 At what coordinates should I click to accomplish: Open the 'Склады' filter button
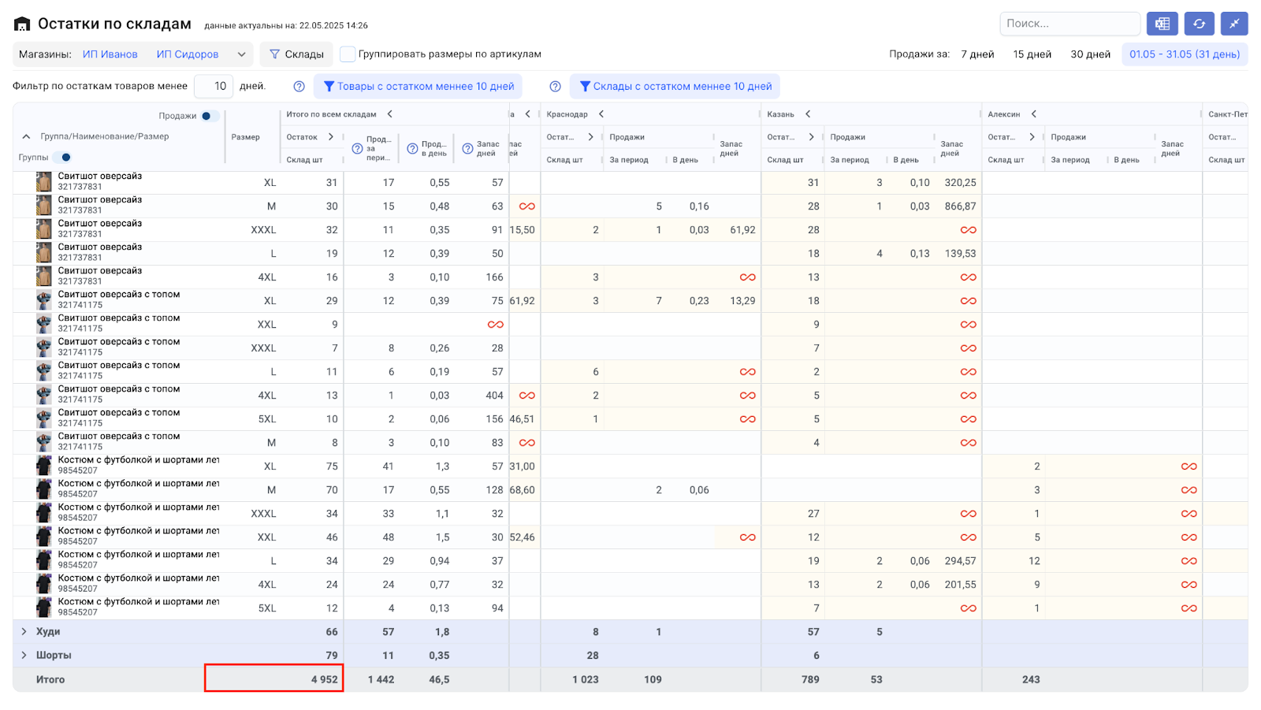click(x=296, y=54)
